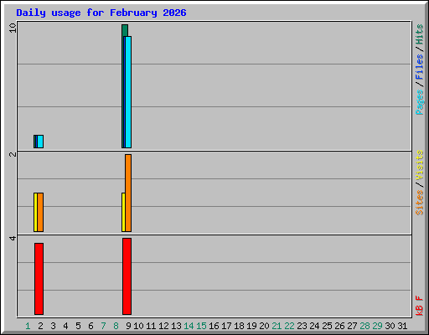This screenshot has height=335, width=429.
Task: Click day '26' on the x-axis
Action: [x=339, y=326]
